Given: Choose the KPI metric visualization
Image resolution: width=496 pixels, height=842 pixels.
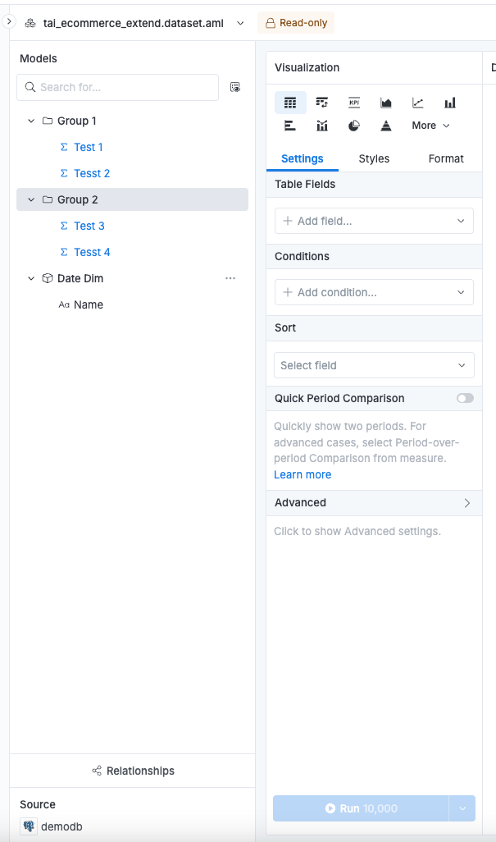Looking at the screenshot, I should 354,103.
